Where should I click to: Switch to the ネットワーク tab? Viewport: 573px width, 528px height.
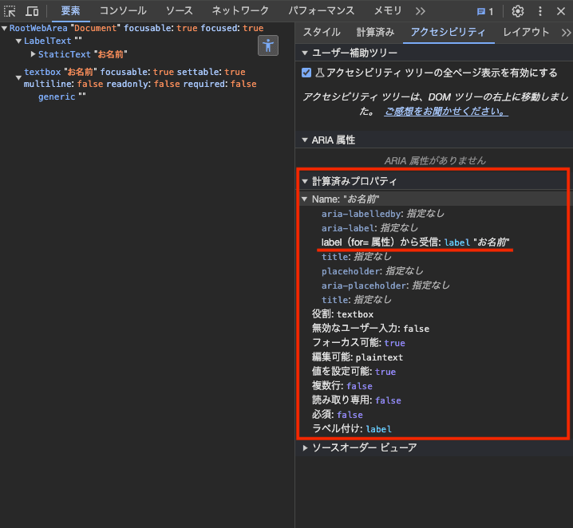240,11
